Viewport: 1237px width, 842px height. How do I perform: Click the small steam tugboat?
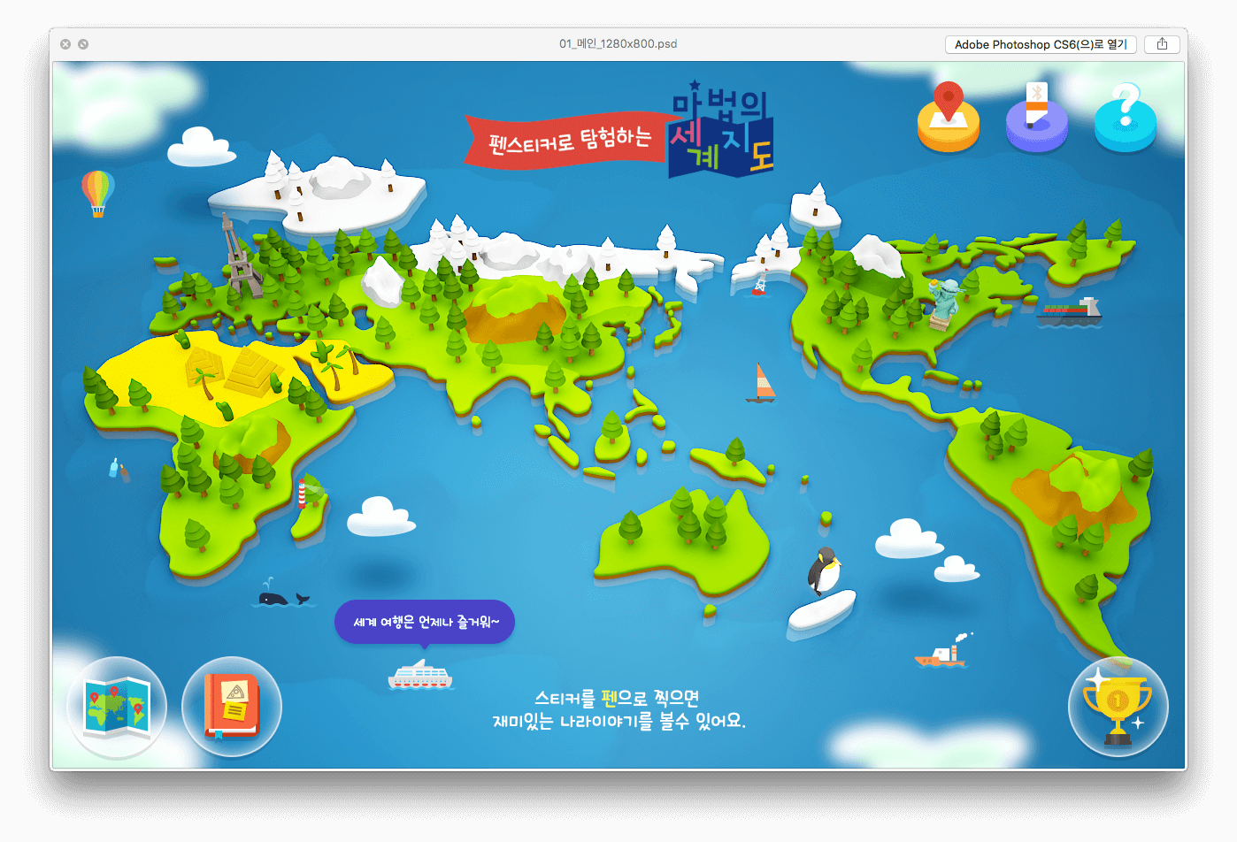tap(942, 653)
